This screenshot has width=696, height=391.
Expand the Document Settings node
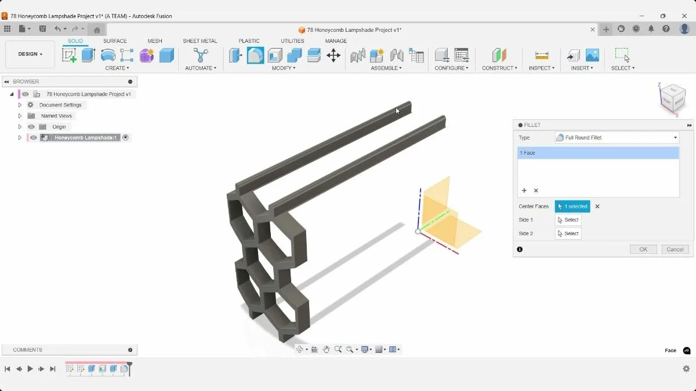20,105
